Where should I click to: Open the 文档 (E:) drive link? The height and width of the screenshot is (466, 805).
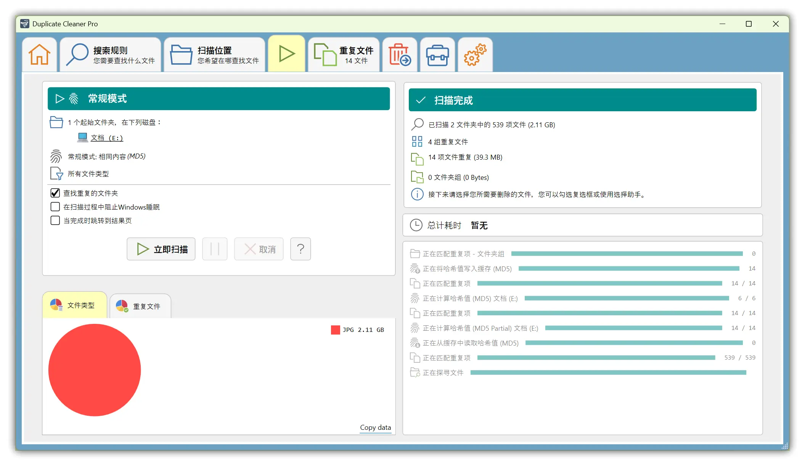107,138
